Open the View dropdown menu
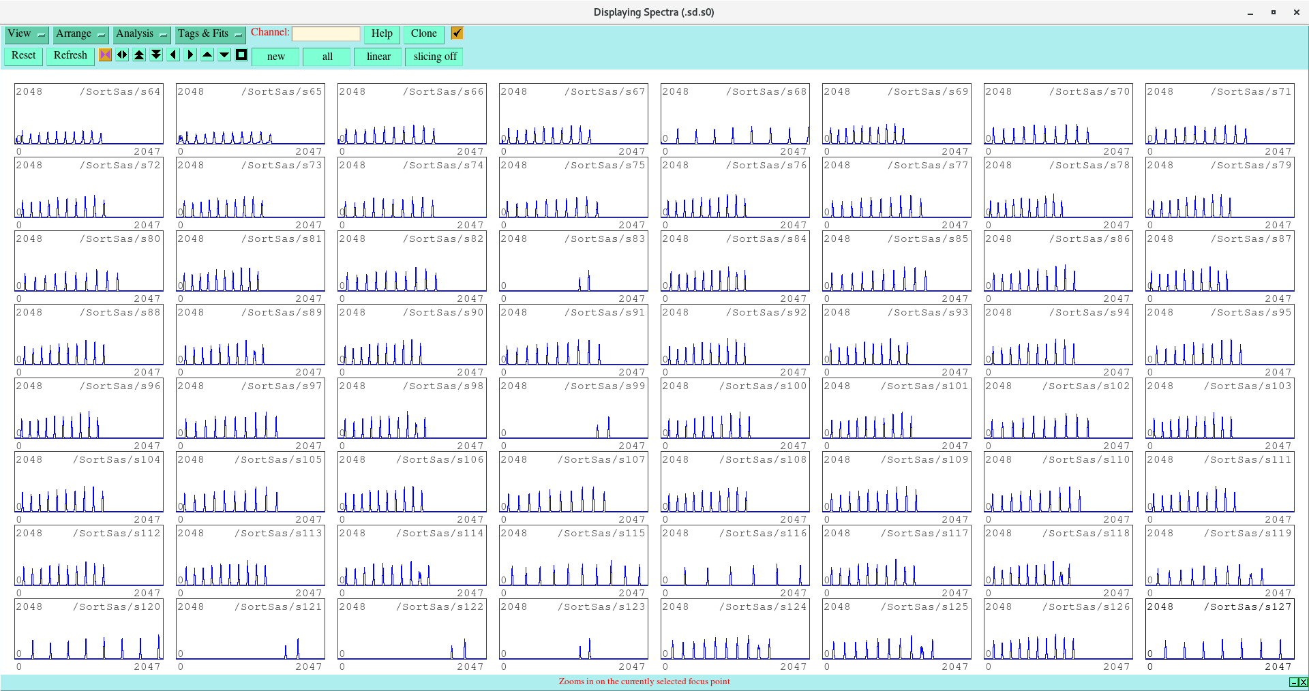Image resolution: width=1309 pixels, height=691 pixels. [x=26, y=34]
